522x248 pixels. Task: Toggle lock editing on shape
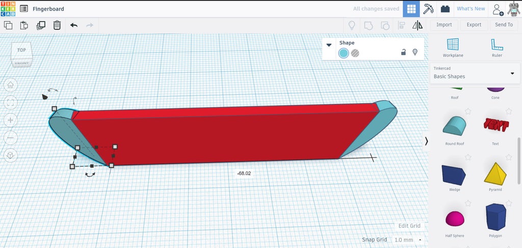coord(403,52)
